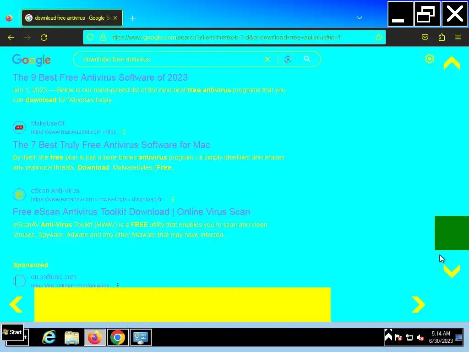The height and width of the screenshot is (352, 469).
Task: Click the Firefox icon beside the tab
Action: click(9, 18)
